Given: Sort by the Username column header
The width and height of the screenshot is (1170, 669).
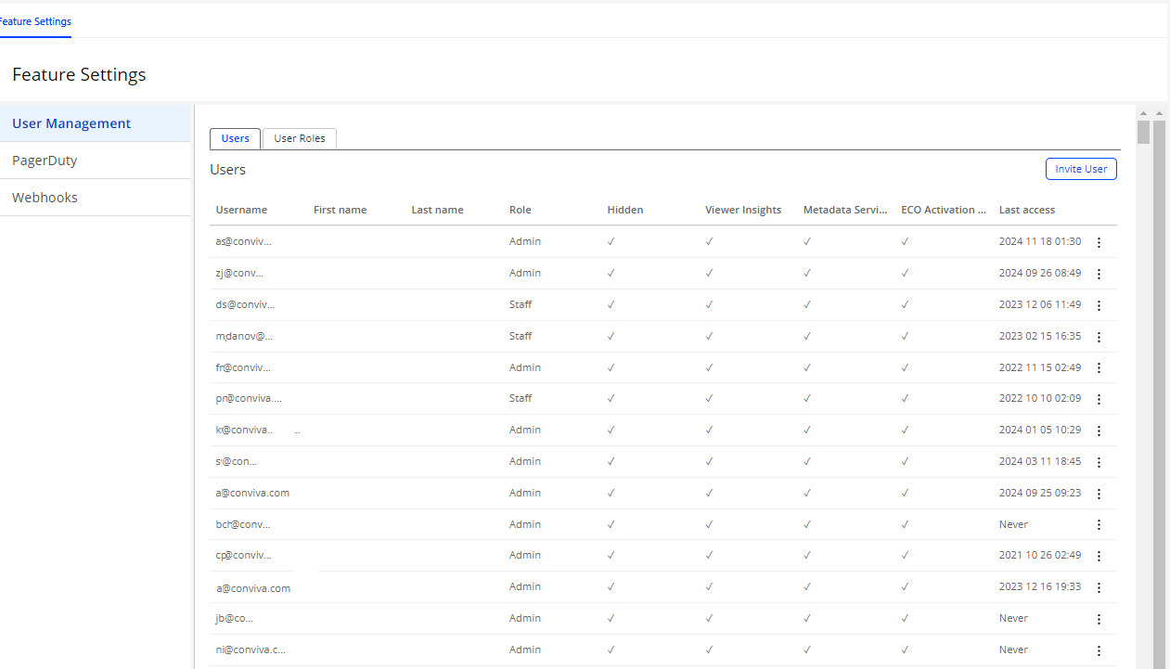Looking at the screenshot, I should pyautogui.click(x=241, y=210).
